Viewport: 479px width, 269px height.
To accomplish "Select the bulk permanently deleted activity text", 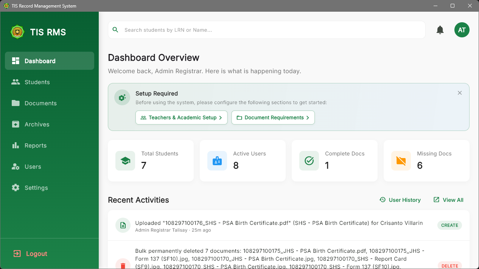I will pos(280,258).
